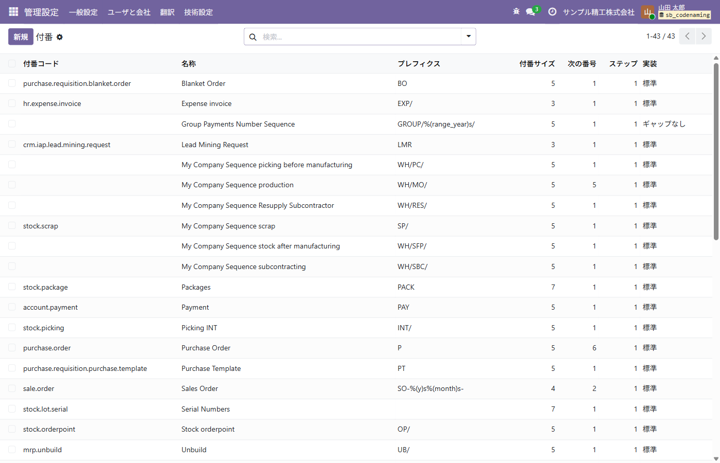
Task: Click the 管理設定 app title
Action: coord(41,12)
